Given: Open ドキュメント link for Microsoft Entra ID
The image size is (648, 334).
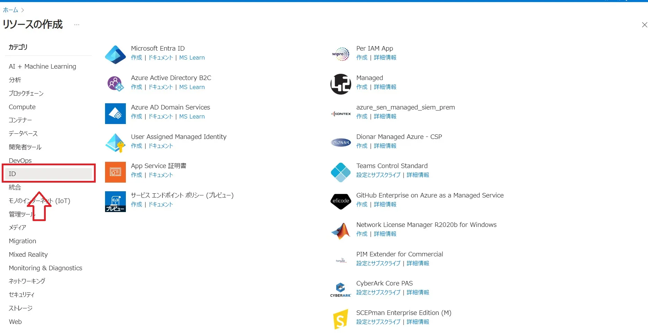Looking at the screenshot, I should 161,58.
